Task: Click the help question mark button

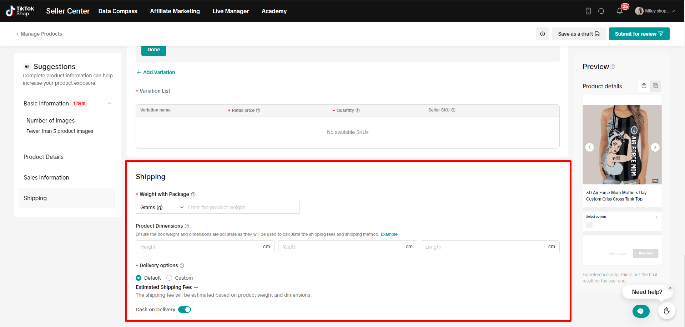Action: coord(542,34)
